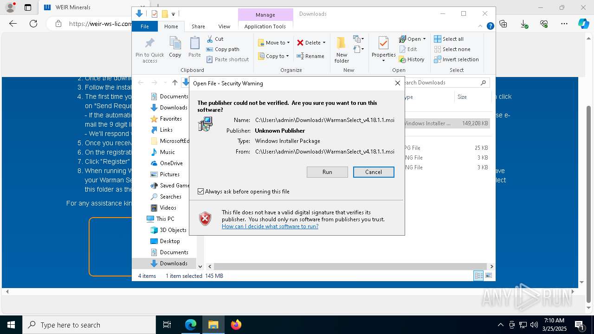Viewport: 594px width, 334px height.
Task: Click the Paste icon in ribbon
Action: pyautogui.click(x=194, y=43)
